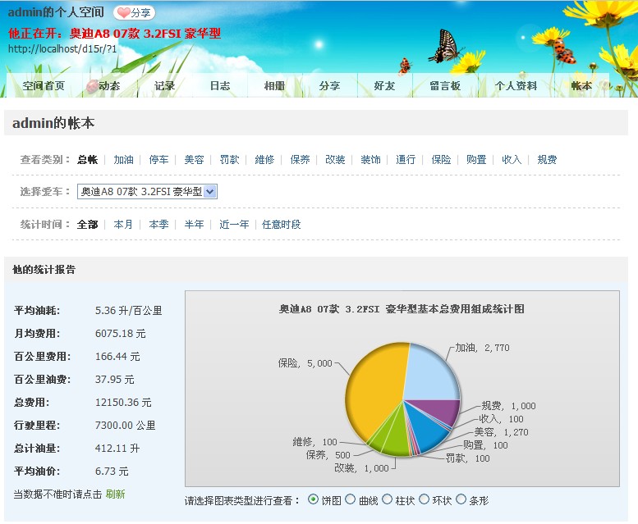Select the 曲线 chart type radio
638x524 pixels.
click(351, 499)
